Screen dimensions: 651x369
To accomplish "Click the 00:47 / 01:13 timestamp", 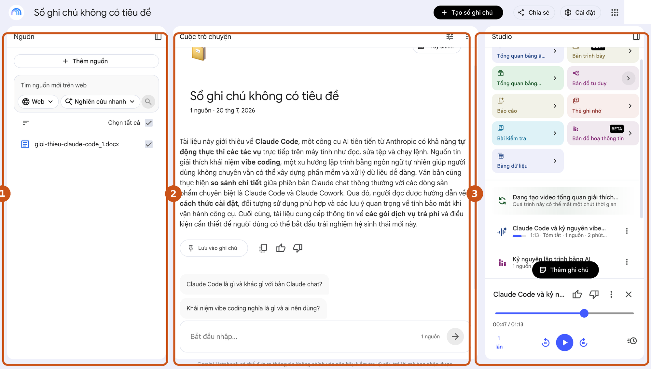I will pos(508,324).
